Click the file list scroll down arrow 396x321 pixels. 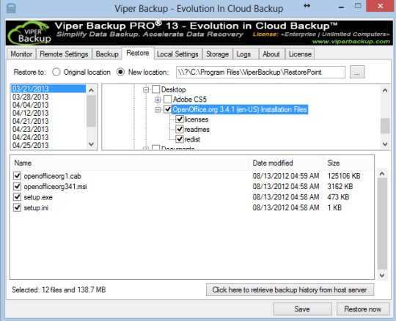pyautogui.click(x=382, y=275)
